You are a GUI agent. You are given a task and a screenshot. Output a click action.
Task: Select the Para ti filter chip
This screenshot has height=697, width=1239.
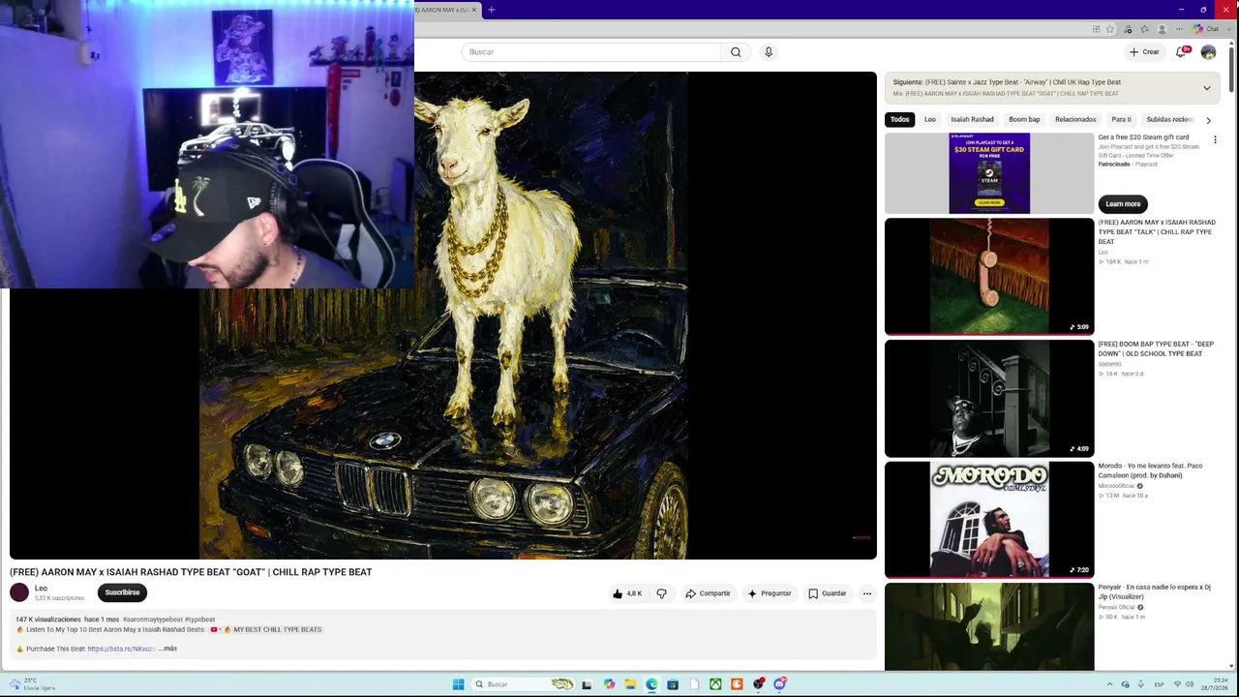(x=1121, y=120)
